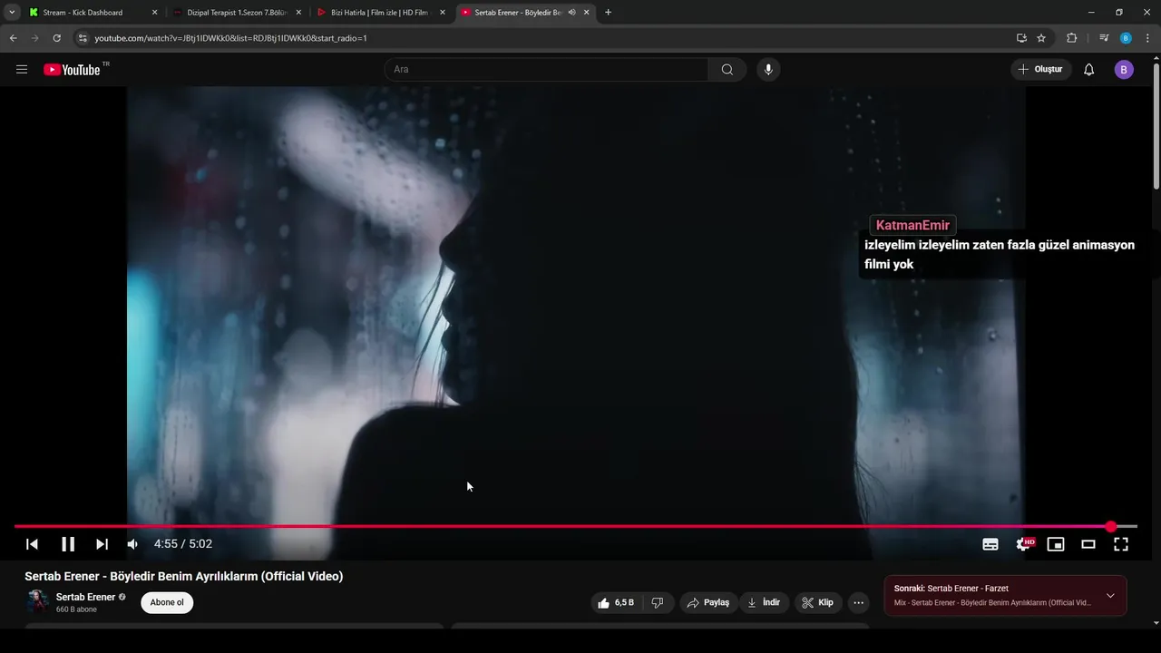Subscribe with the Abone ol button
1161x653 pixels.
point(167,602)
